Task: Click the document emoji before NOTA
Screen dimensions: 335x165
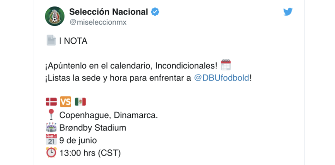Action: [x=51, y=41]
